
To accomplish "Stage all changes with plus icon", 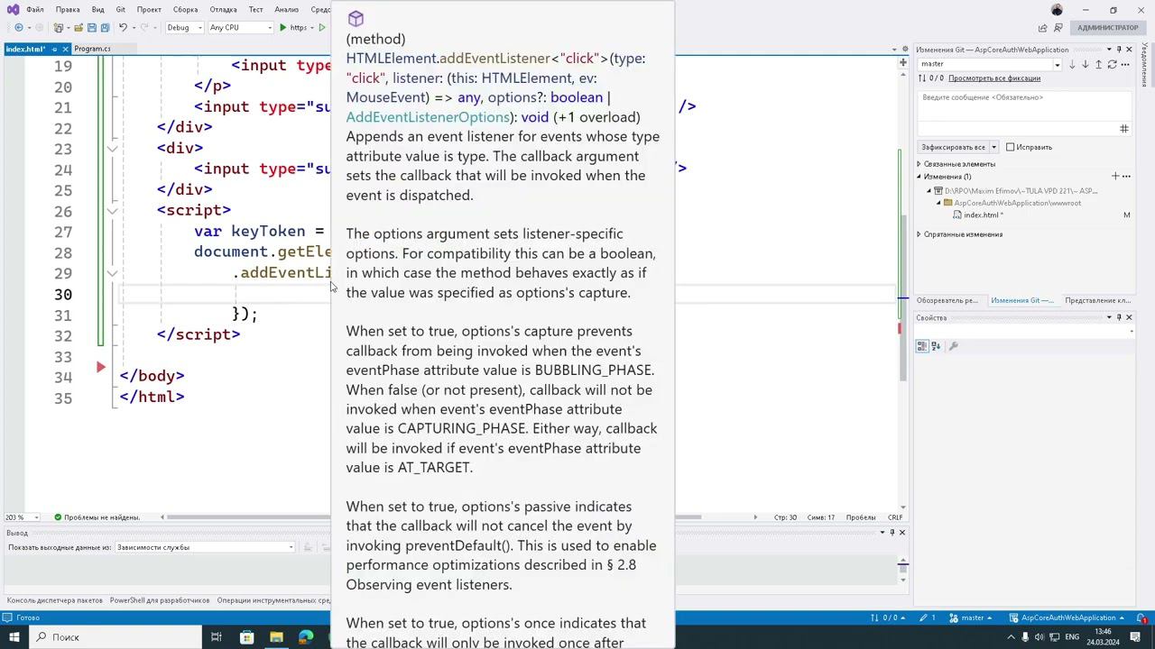I will 1115,177.
